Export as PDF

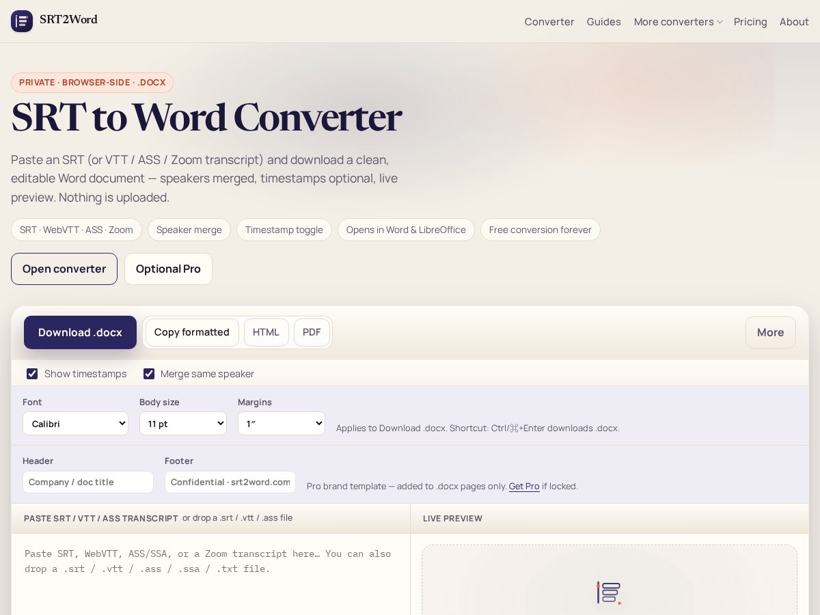(x=312, y=332)
